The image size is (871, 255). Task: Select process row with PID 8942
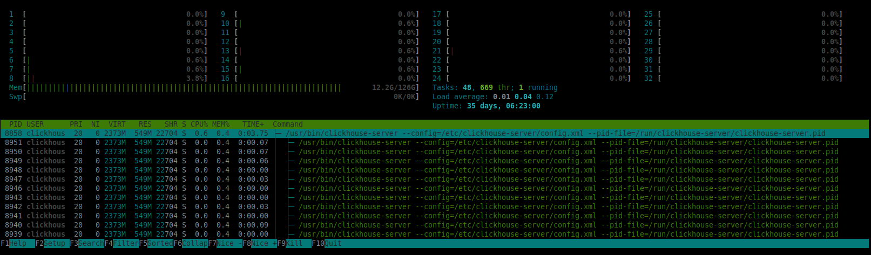coord(435,206)
